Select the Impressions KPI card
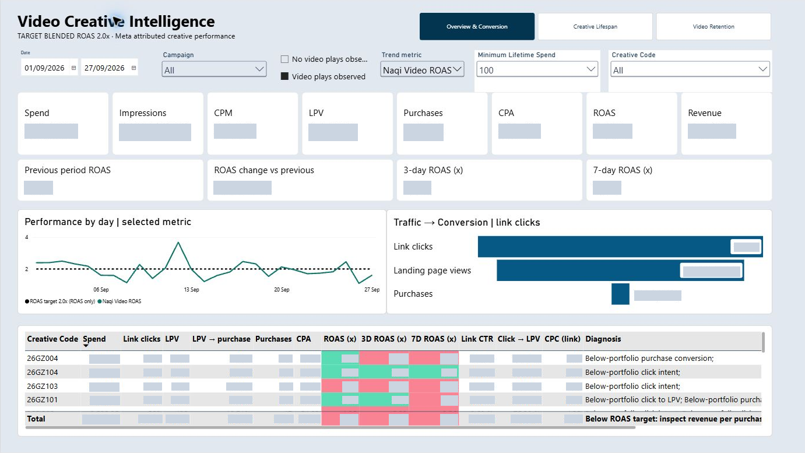This screenshot has width=805, height=453. click(158, 124)
